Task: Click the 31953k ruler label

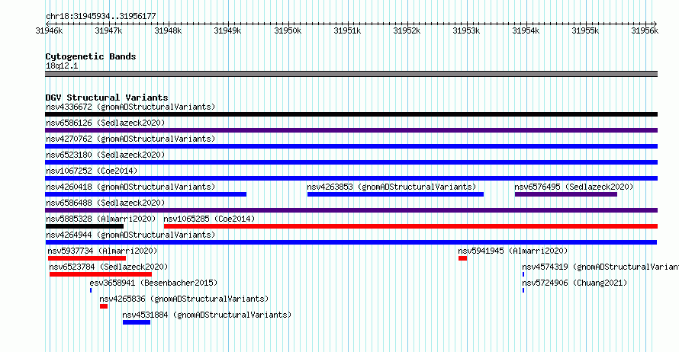Action: coord(466,30)
